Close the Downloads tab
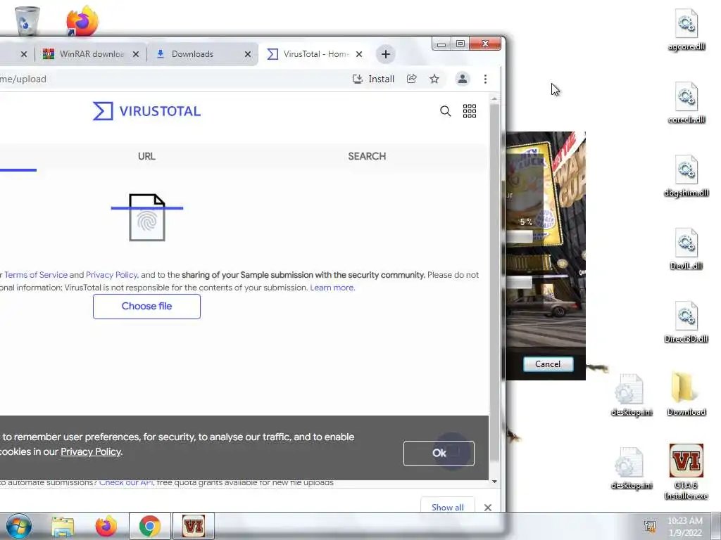The height and width of the screenshot is (540, 721). point(248,54)
